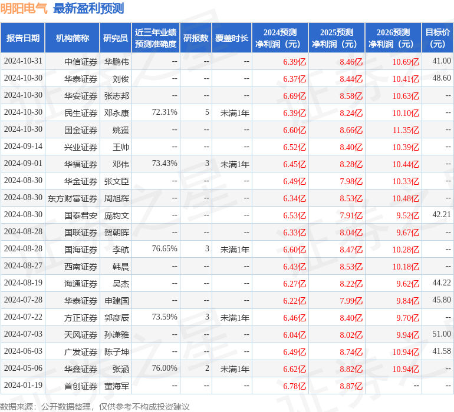The height and width of the screenshot is (412, 454).
Task: Click target price 48.60
Action: pos(442,78)
